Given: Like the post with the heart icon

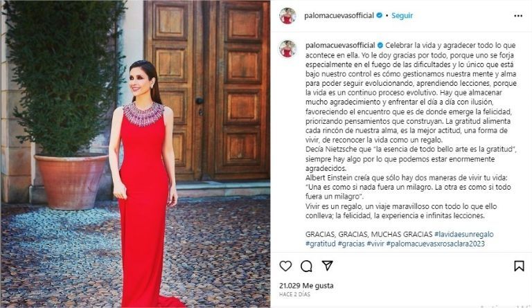Looking at the screenshot, I should coord(285,266).
